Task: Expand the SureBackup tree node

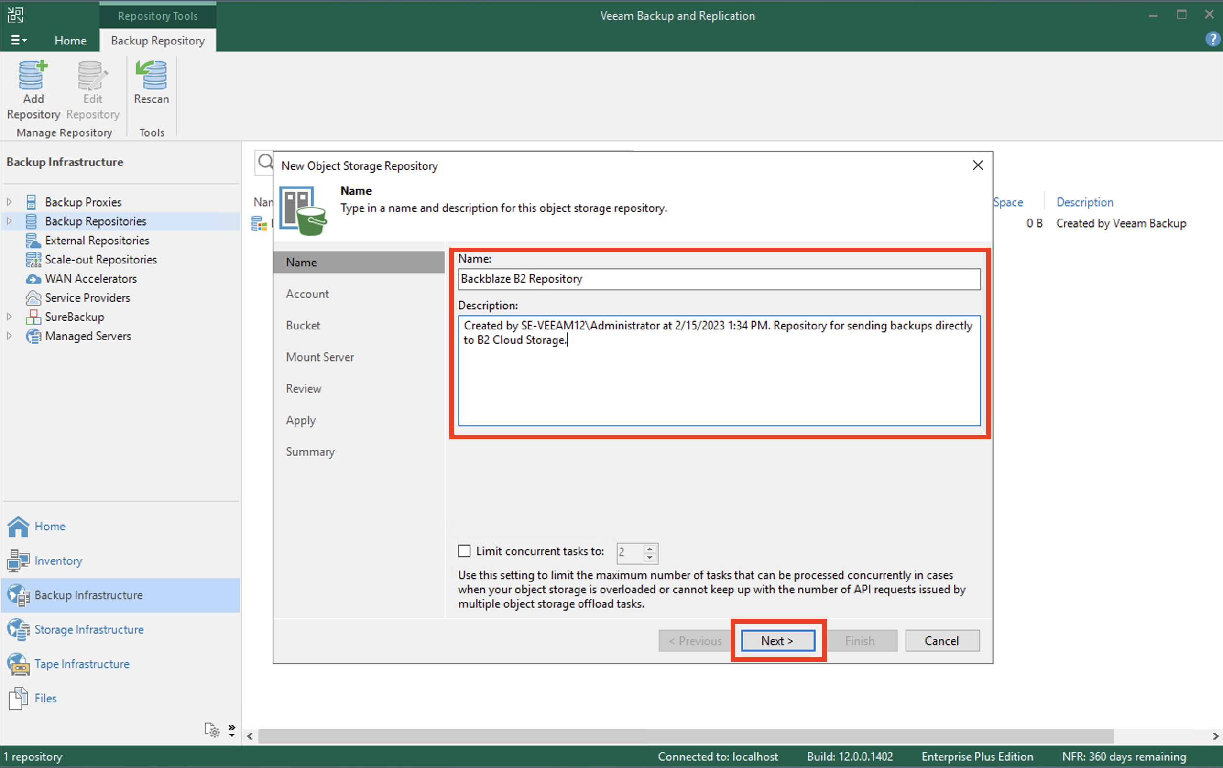Action: click(9, 317)
